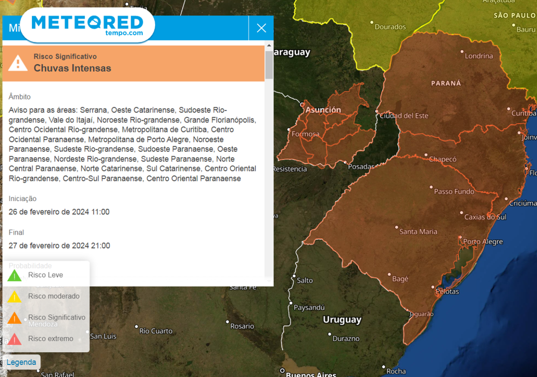The width and height of the screenshot is (537, 377).
Task: Click the warning panel scrollbar thumb
Action: 269,65
